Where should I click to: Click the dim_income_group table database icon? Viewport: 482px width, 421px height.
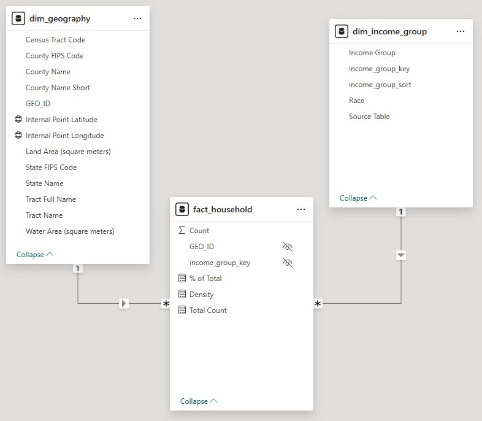pyautogui.click(x=342, y=31)
